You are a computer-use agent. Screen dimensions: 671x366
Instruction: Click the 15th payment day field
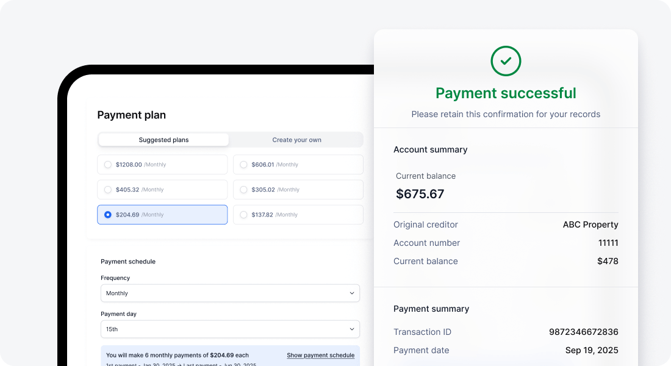point(230,329)
